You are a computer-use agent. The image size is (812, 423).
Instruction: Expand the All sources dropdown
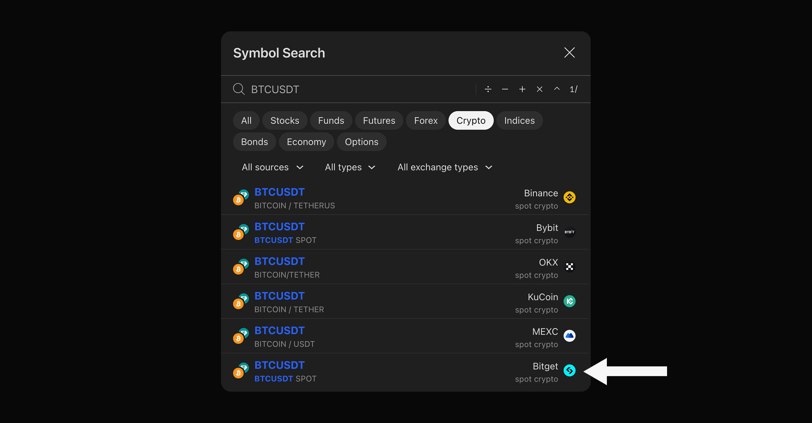pos(272,167)
